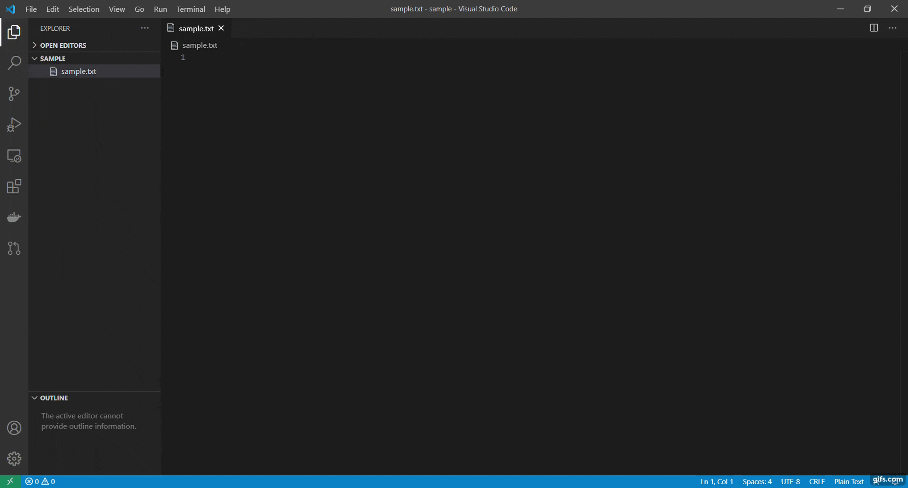Open the Selection menu
The image size is (908, 488).
[84, 9]
